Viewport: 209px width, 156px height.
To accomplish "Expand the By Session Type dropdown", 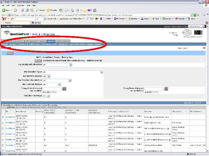I will 102,72.
